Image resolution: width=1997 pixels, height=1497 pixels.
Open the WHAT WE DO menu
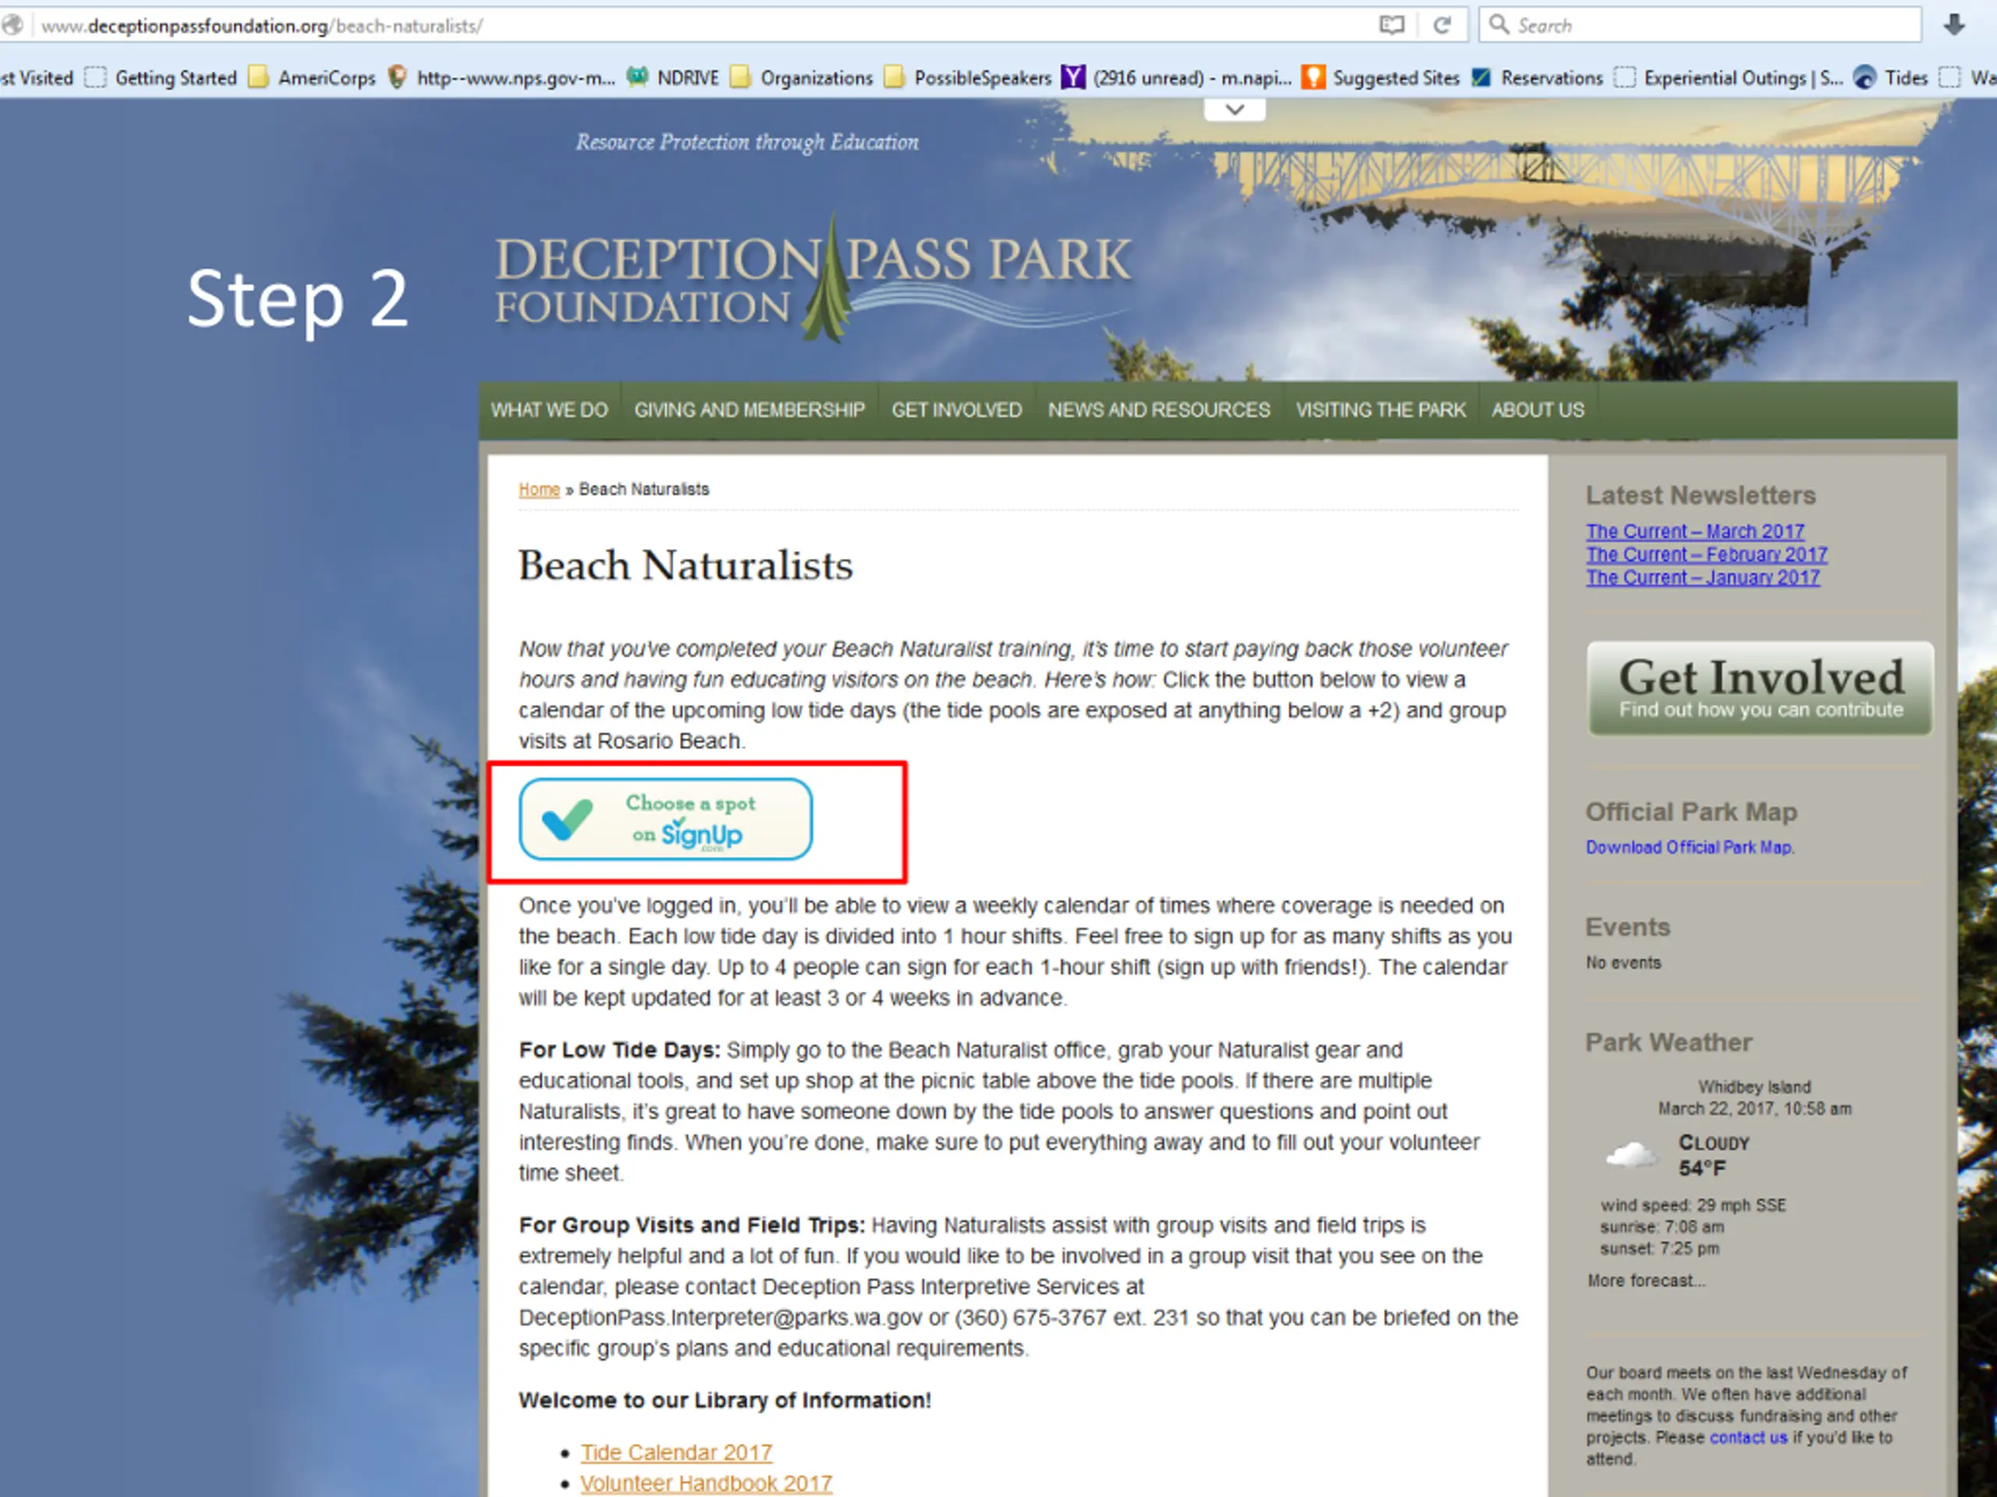click(549, 409)
